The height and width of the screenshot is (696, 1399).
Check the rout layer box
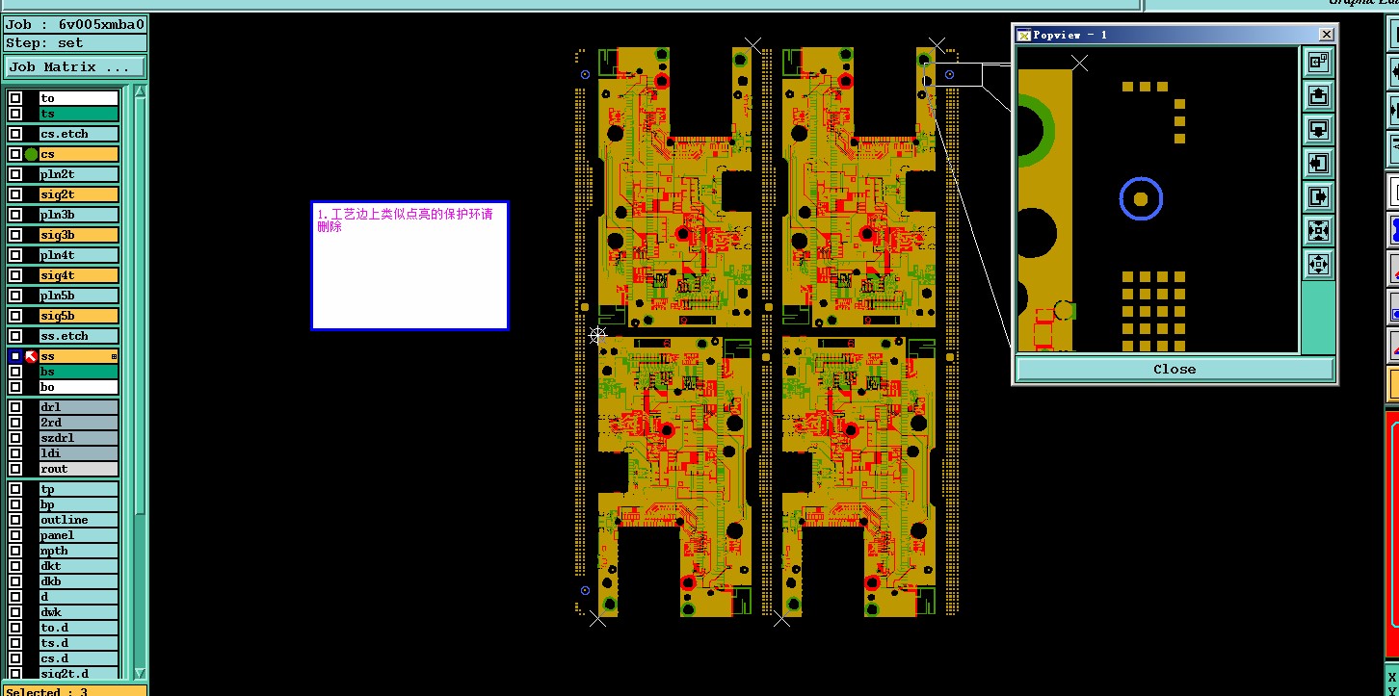(x=15, y=469)
